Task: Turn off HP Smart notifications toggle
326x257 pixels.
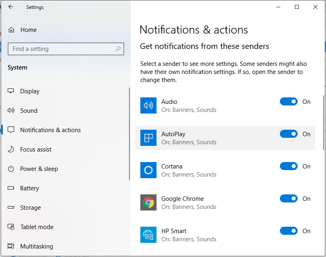Action: (x=288, y=231)
